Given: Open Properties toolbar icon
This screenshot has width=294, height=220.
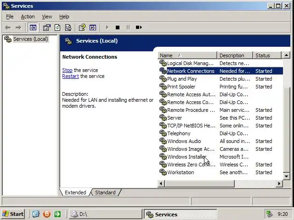Looking at the screenshot, I should (47, 27).
